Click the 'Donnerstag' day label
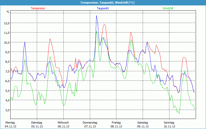The width and height of the screenshot is (206, 129). [90, 123]
